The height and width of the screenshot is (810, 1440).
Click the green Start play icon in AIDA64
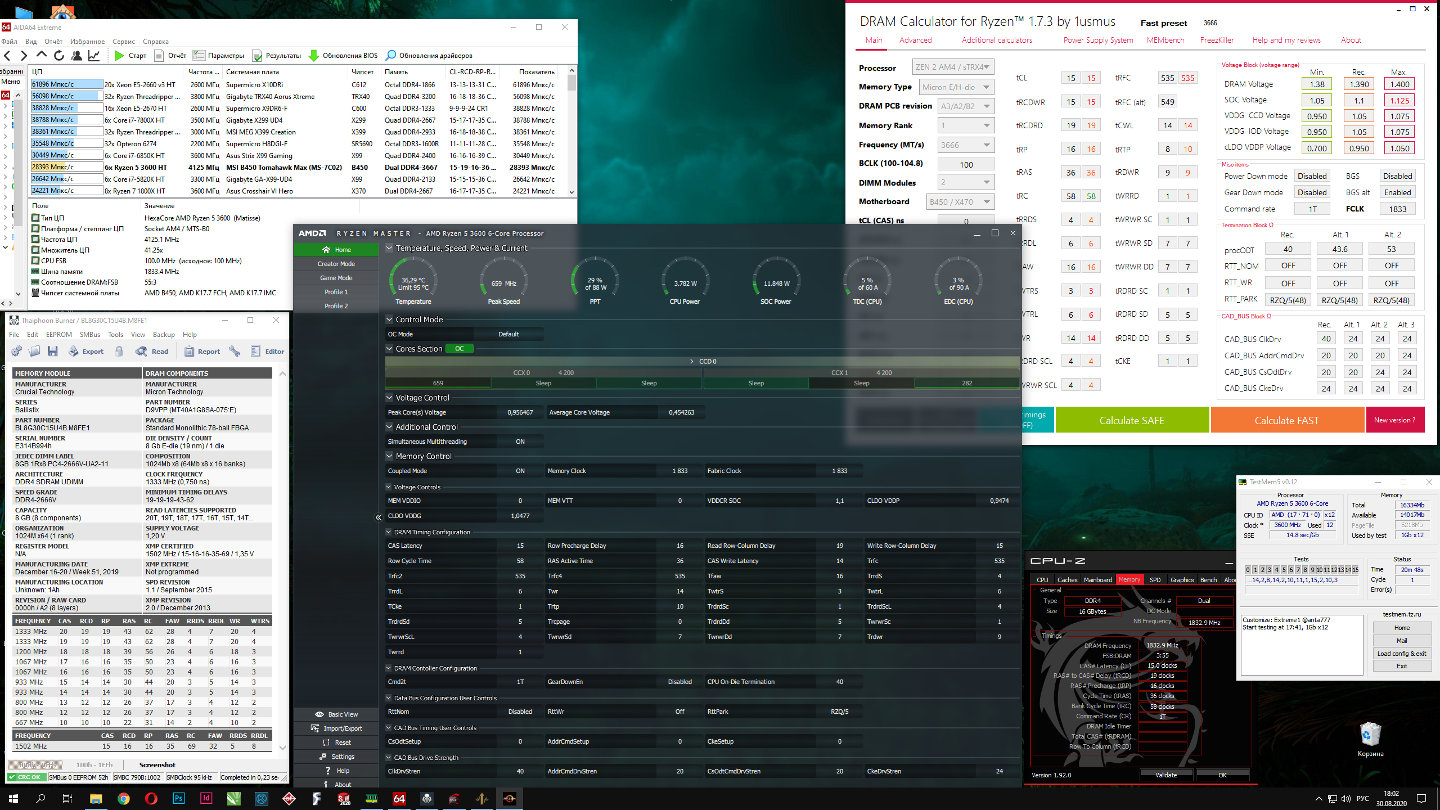pos(119,55)
